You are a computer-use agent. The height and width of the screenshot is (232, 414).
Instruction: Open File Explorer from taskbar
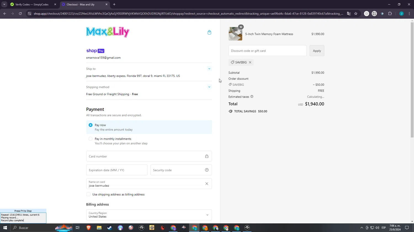99,228
